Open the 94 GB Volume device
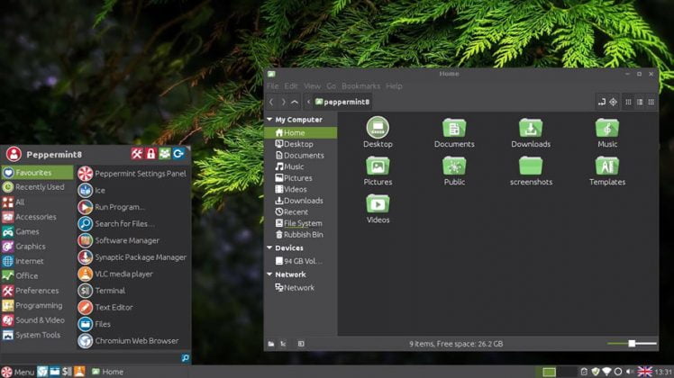This screenshot has height=378, width=674. (x=300, y=261)
